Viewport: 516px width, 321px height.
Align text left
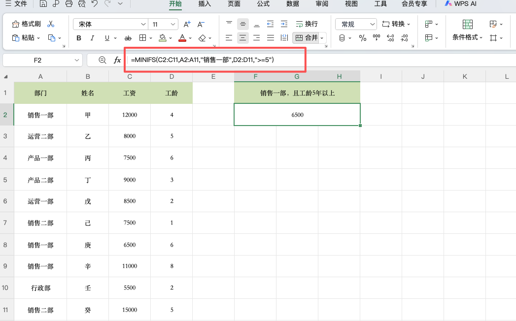point(229,37)
